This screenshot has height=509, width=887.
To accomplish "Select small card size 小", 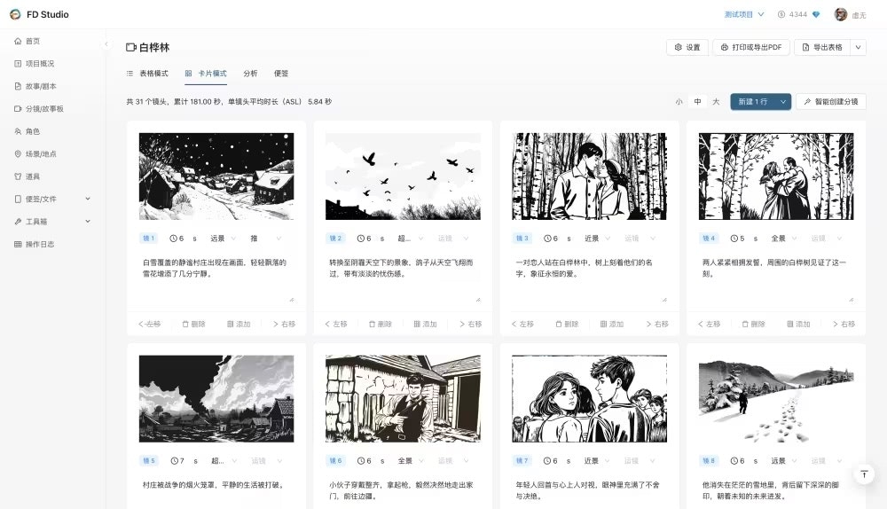I will 679,102.
